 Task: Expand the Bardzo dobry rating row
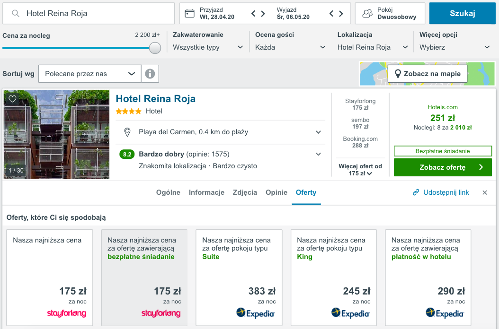tap(318, 154)
